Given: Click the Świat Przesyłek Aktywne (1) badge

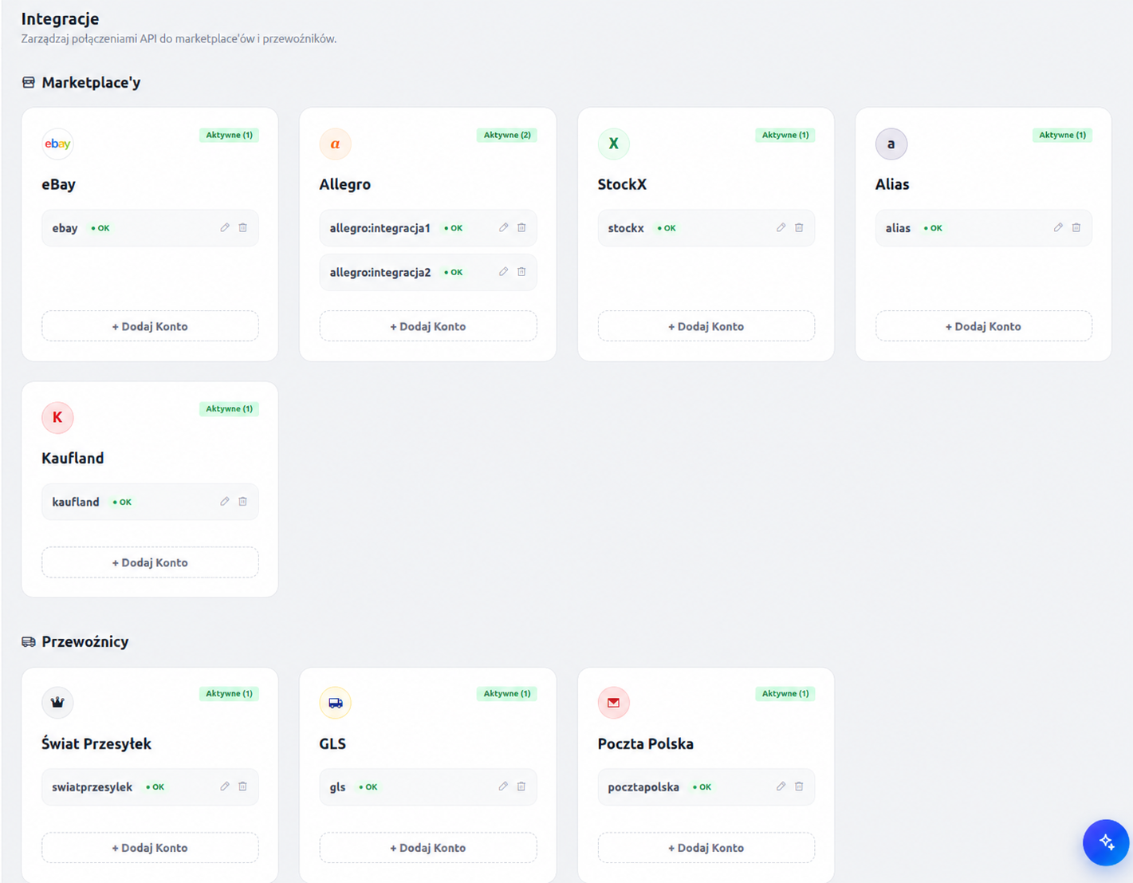Looking at the screenshot, I should click(x=229, y=693).
